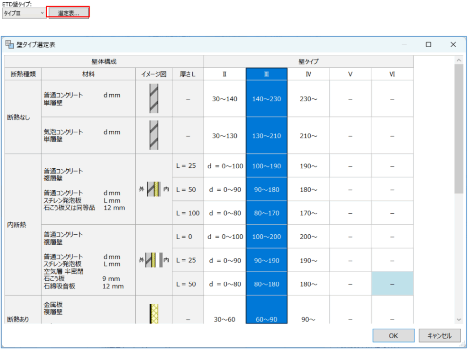Screen dimensions: 468x349
Task: Open the ETD壁タイプ dropdown
Action: (24, 13)
